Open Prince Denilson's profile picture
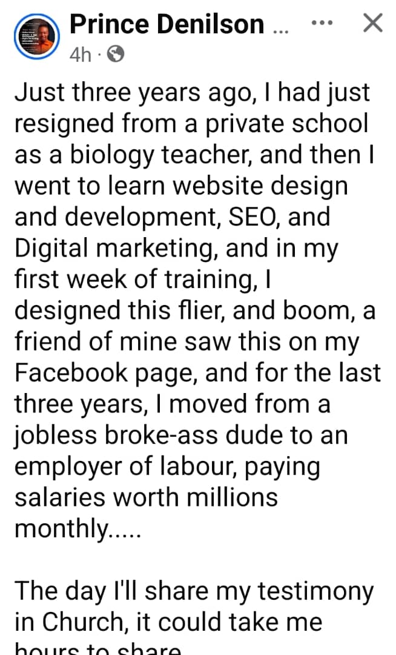 pos(36,37)
